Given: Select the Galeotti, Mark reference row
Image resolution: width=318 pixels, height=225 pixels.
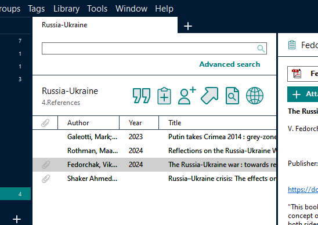Looking at the screenshot, I should click(154, 137).
